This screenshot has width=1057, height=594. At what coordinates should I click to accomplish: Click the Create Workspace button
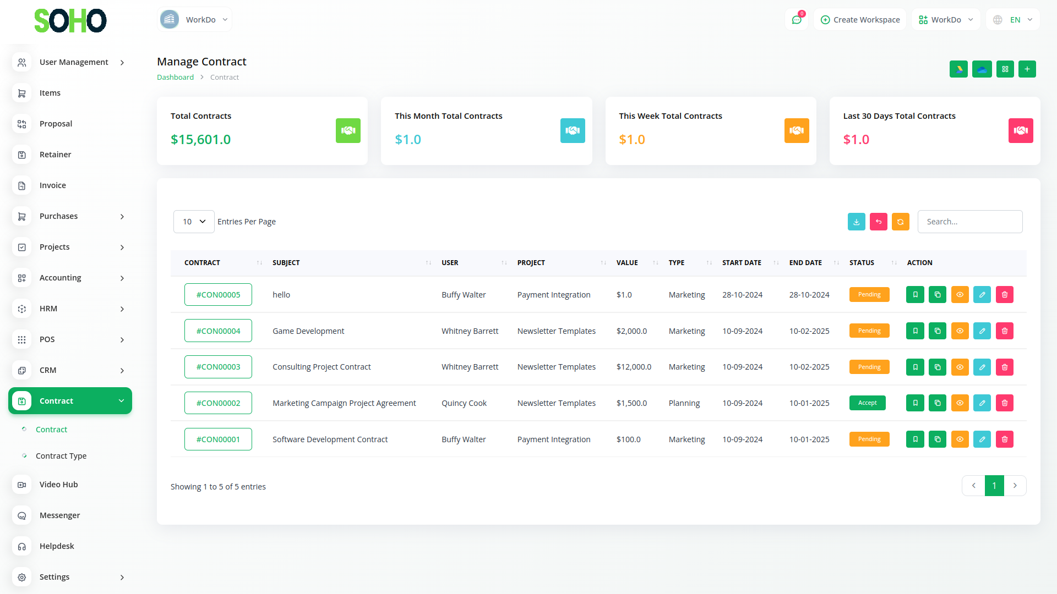click(x=860, y=20)
